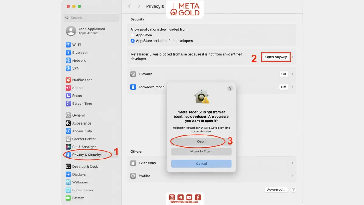Click the help button beside Advanced

(293, 190)
